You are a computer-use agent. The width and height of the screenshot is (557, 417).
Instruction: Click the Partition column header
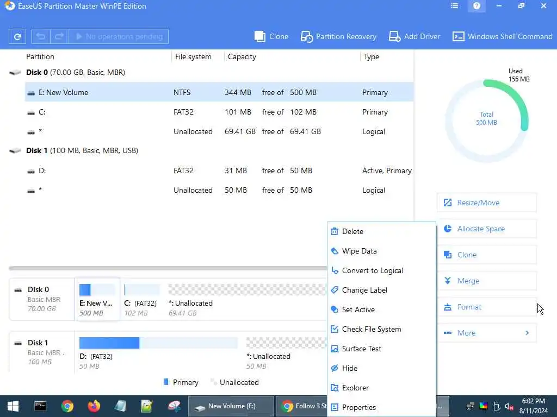[x=40, y=56]
